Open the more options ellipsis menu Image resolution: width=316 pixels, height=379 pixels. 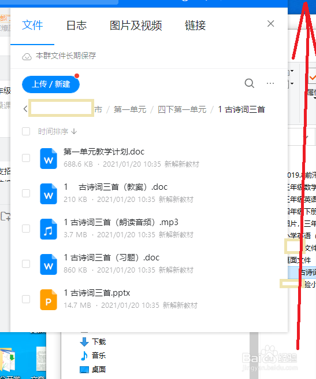click(x=270, y=83)
